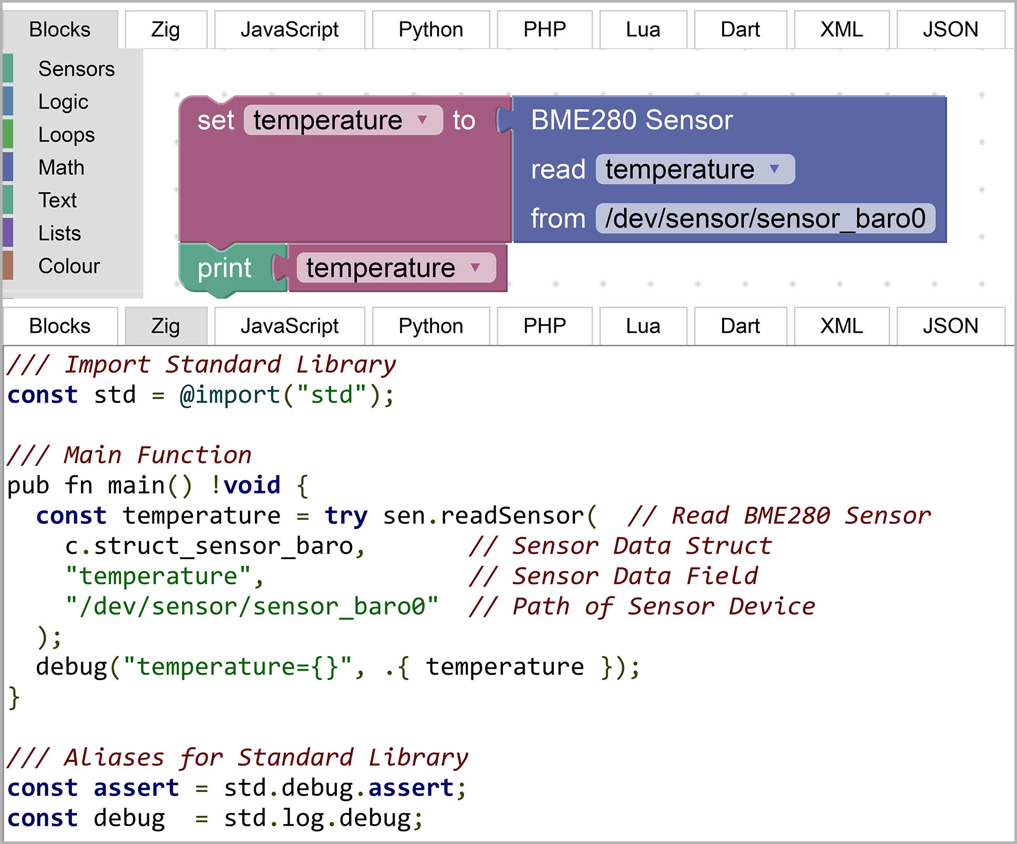This screenshot has width=1017, height=844.
Task: Expand the BME280 read field dropdown
Action: (x=774, y=169)
